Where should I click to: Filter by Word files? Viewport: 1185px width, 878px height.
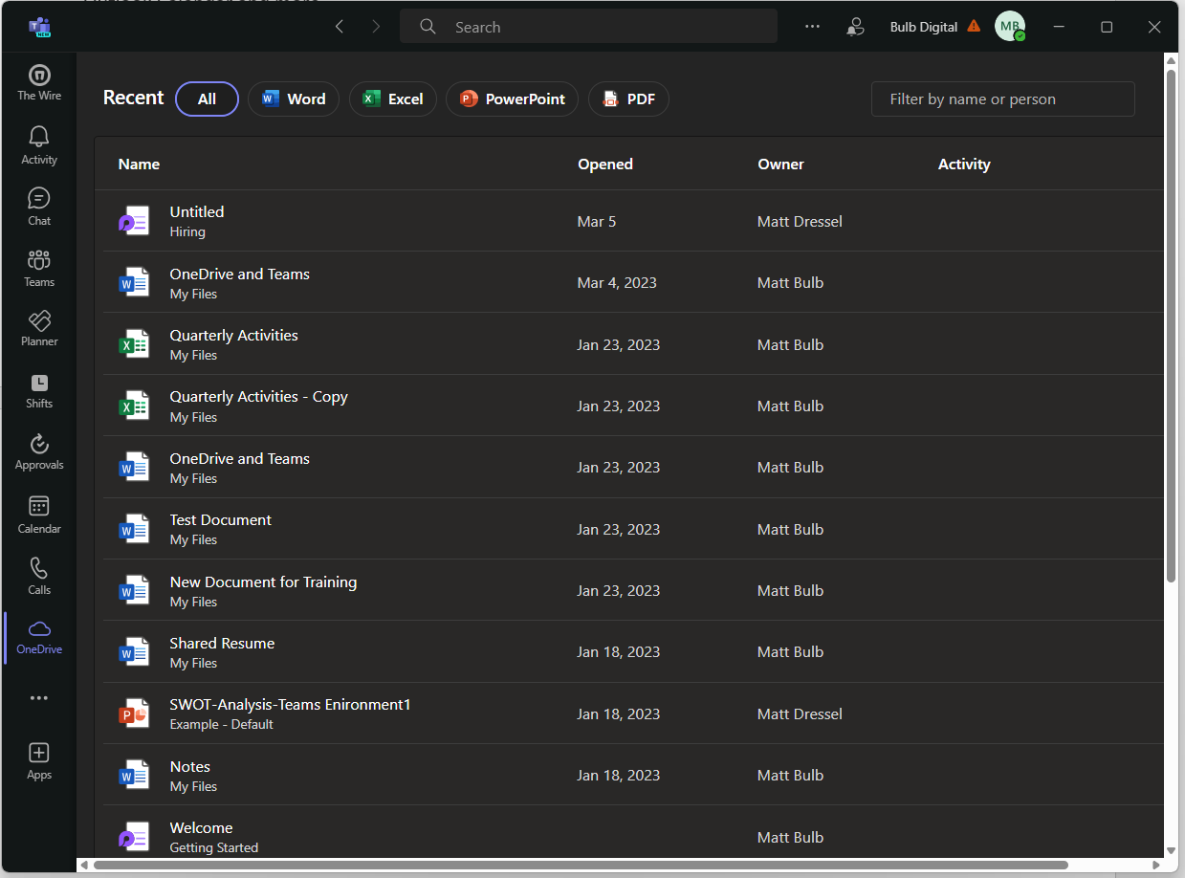click(294, 99)
